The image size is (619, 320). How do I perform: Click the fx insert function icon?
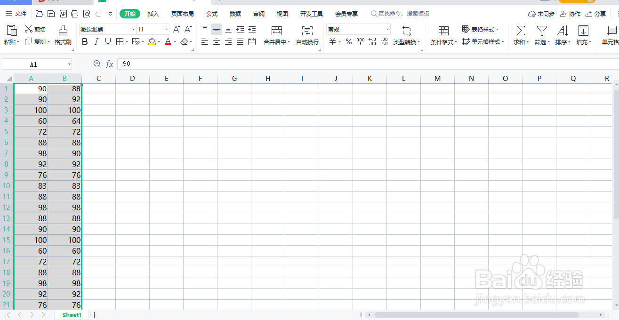click(109, 64)
